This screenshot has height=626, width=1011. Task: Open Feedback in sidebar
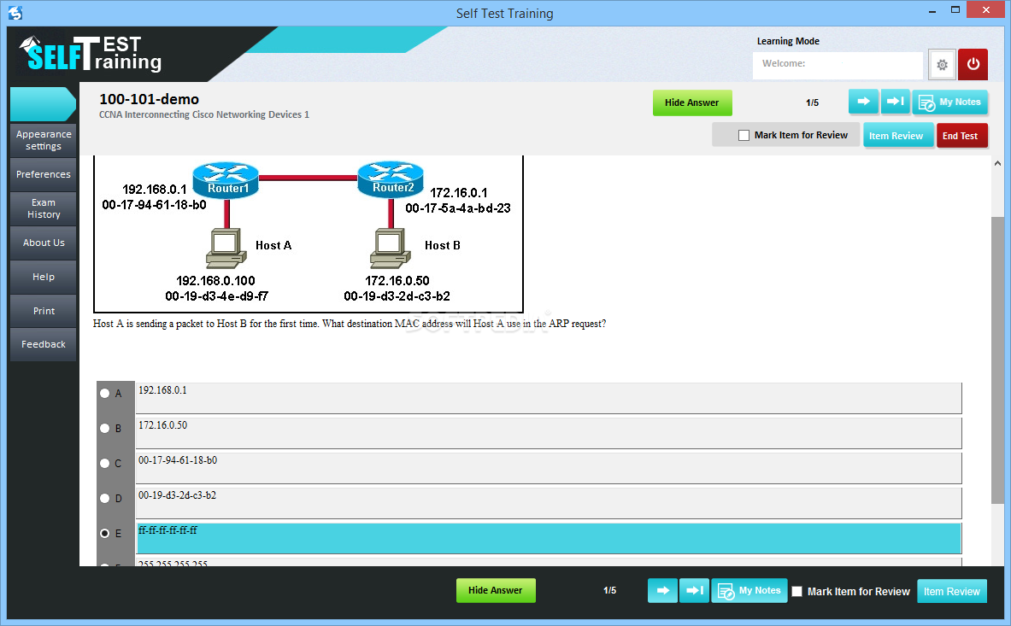pyautogui.click(x=44, y=344)
